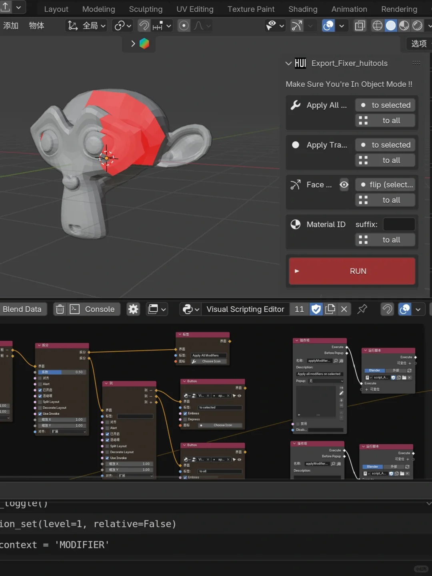Click the suffix input field
The width and height of the screenshot is (432, 576).
399,224
